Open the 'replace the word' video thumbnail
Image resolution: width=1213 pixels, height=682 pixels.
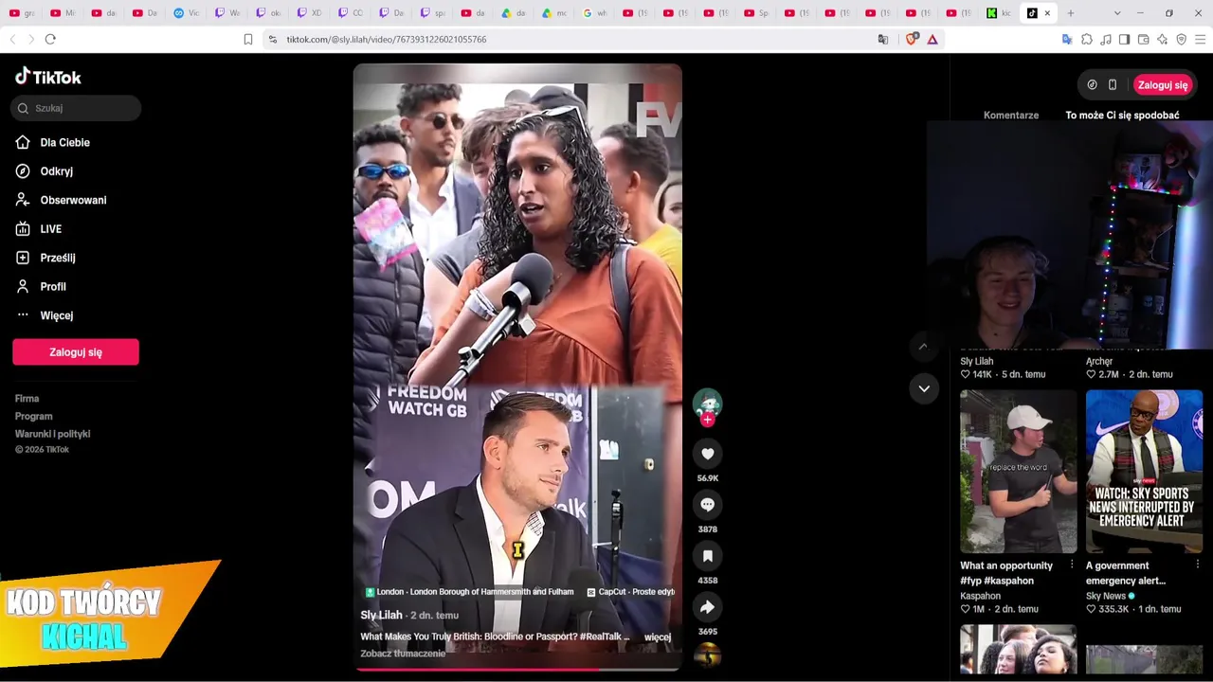1019,472
